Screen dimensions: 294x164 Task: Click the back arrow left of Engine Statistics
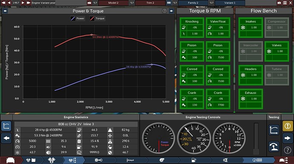coord(6,138)
